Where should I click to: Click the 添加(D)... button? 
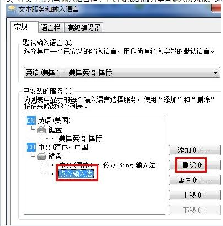pos(195,150)
